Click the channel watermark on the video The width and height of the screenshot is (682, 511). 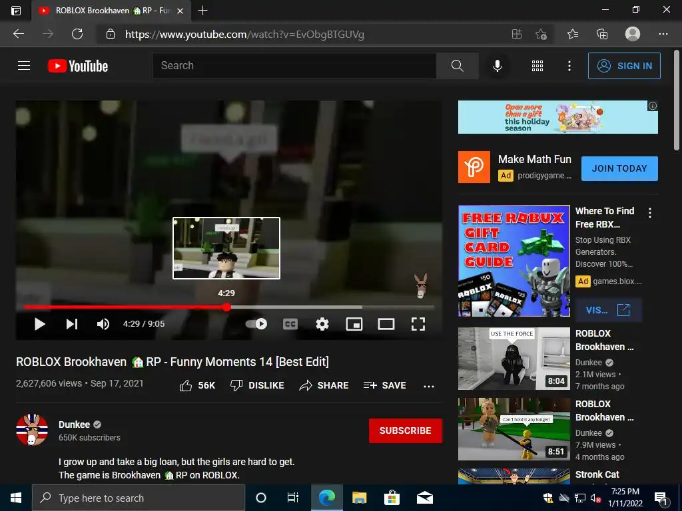point(420,285)
